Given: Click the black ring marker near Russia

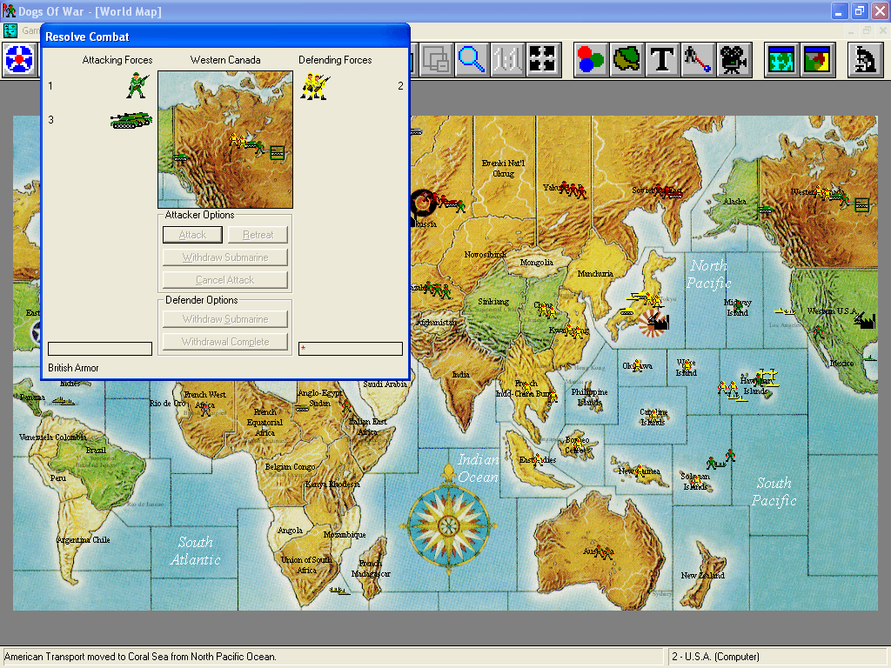Looking at the screenshot, I should pyautogui.click(x=423, y=204).
